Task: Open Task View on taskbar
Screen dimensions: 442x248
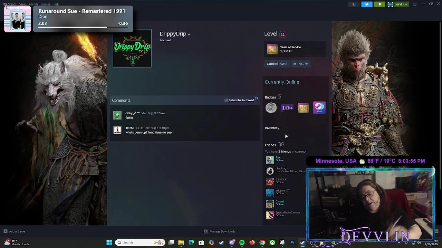Action: (171, 242)
